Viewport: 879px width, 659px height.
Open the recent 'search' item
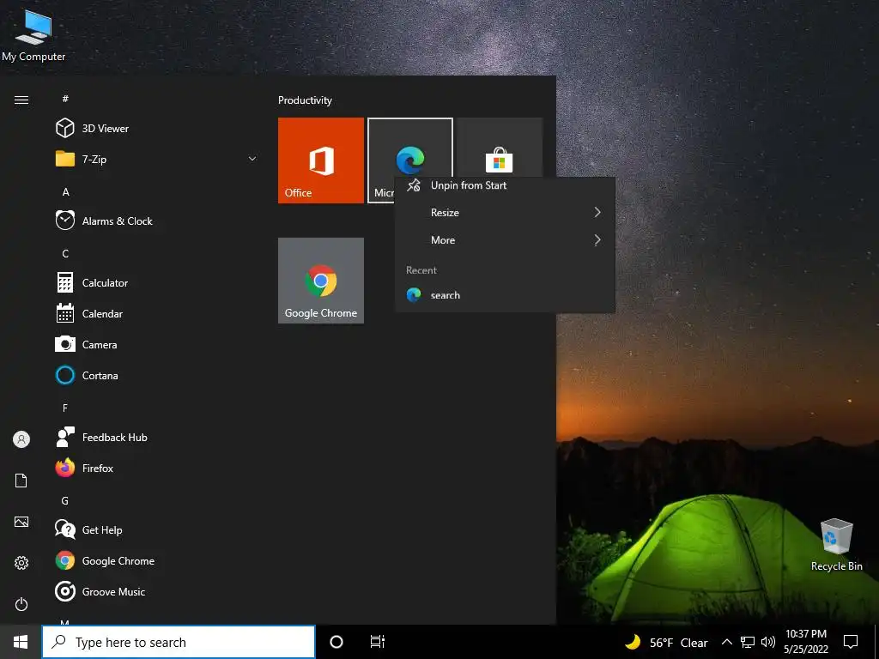point(505,295)
